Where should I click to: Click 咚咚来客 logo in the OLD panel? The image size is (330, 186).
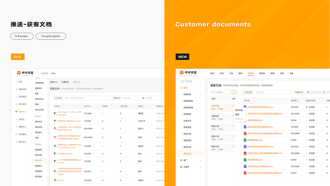pos(25,73)
